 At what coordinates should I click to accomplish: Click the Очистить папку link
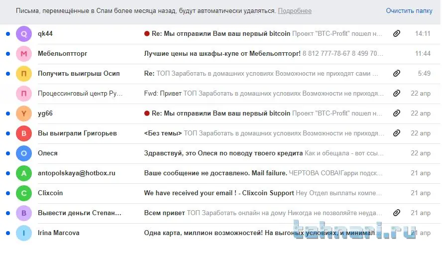click(409, 11)
